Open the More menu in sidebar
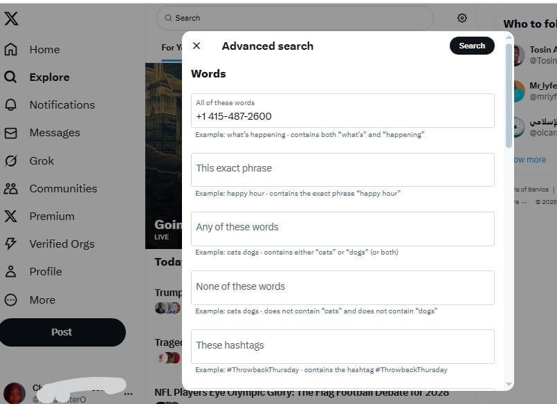Image resolution: width=557 pixels, height=404 pixels. [x=30, y=300]
